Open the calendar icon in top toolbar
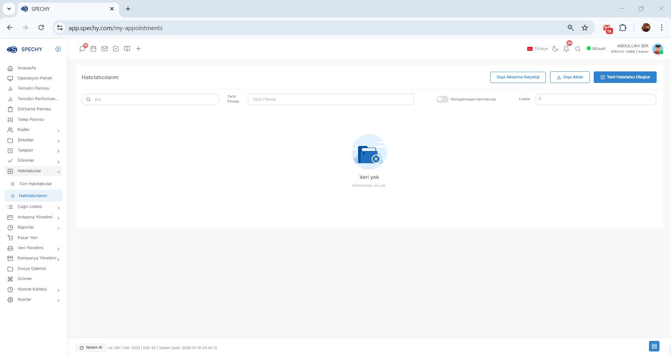This screenshot has height=356, width=671. pos(93,49)
